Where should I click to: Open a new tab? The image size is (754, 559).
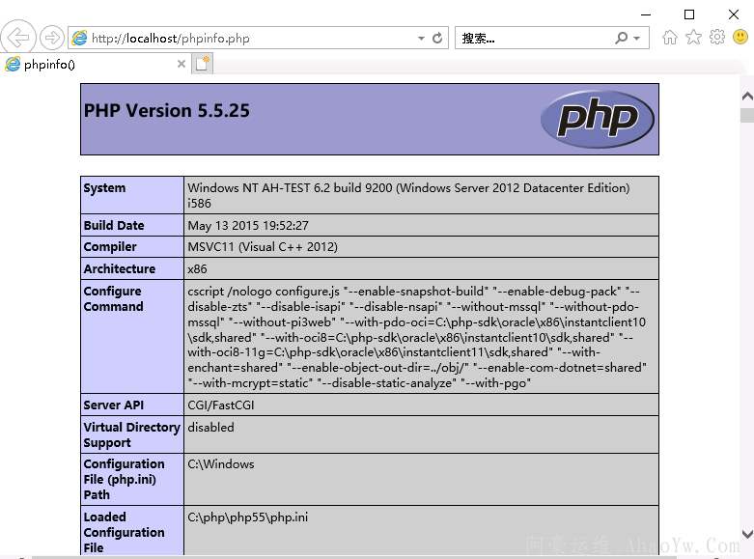point(202,64)
